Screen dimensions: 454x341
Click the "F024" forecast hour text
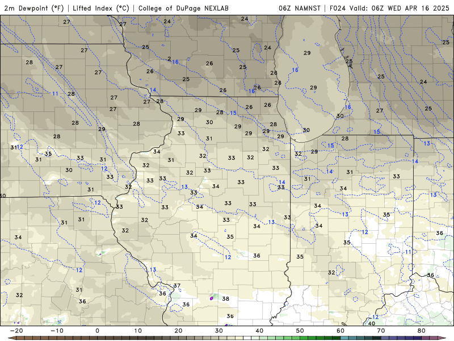point(338,8)
